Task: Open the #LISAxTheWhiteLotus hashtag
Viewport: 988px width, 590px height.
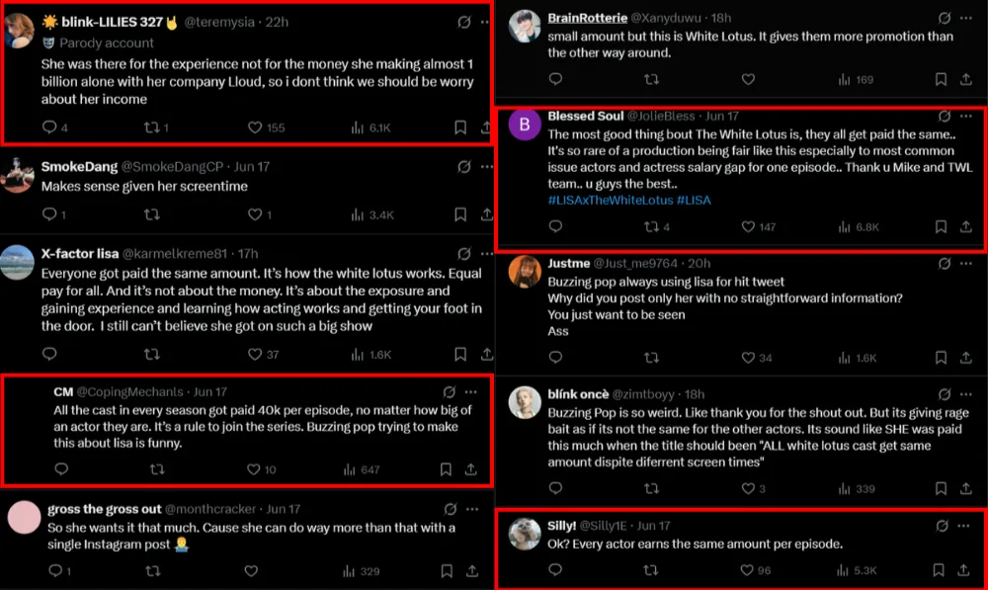Action: tap(610, 200)
